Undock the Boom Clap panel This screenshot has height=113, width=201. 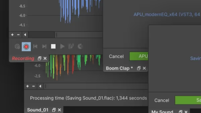click(139, 68)
